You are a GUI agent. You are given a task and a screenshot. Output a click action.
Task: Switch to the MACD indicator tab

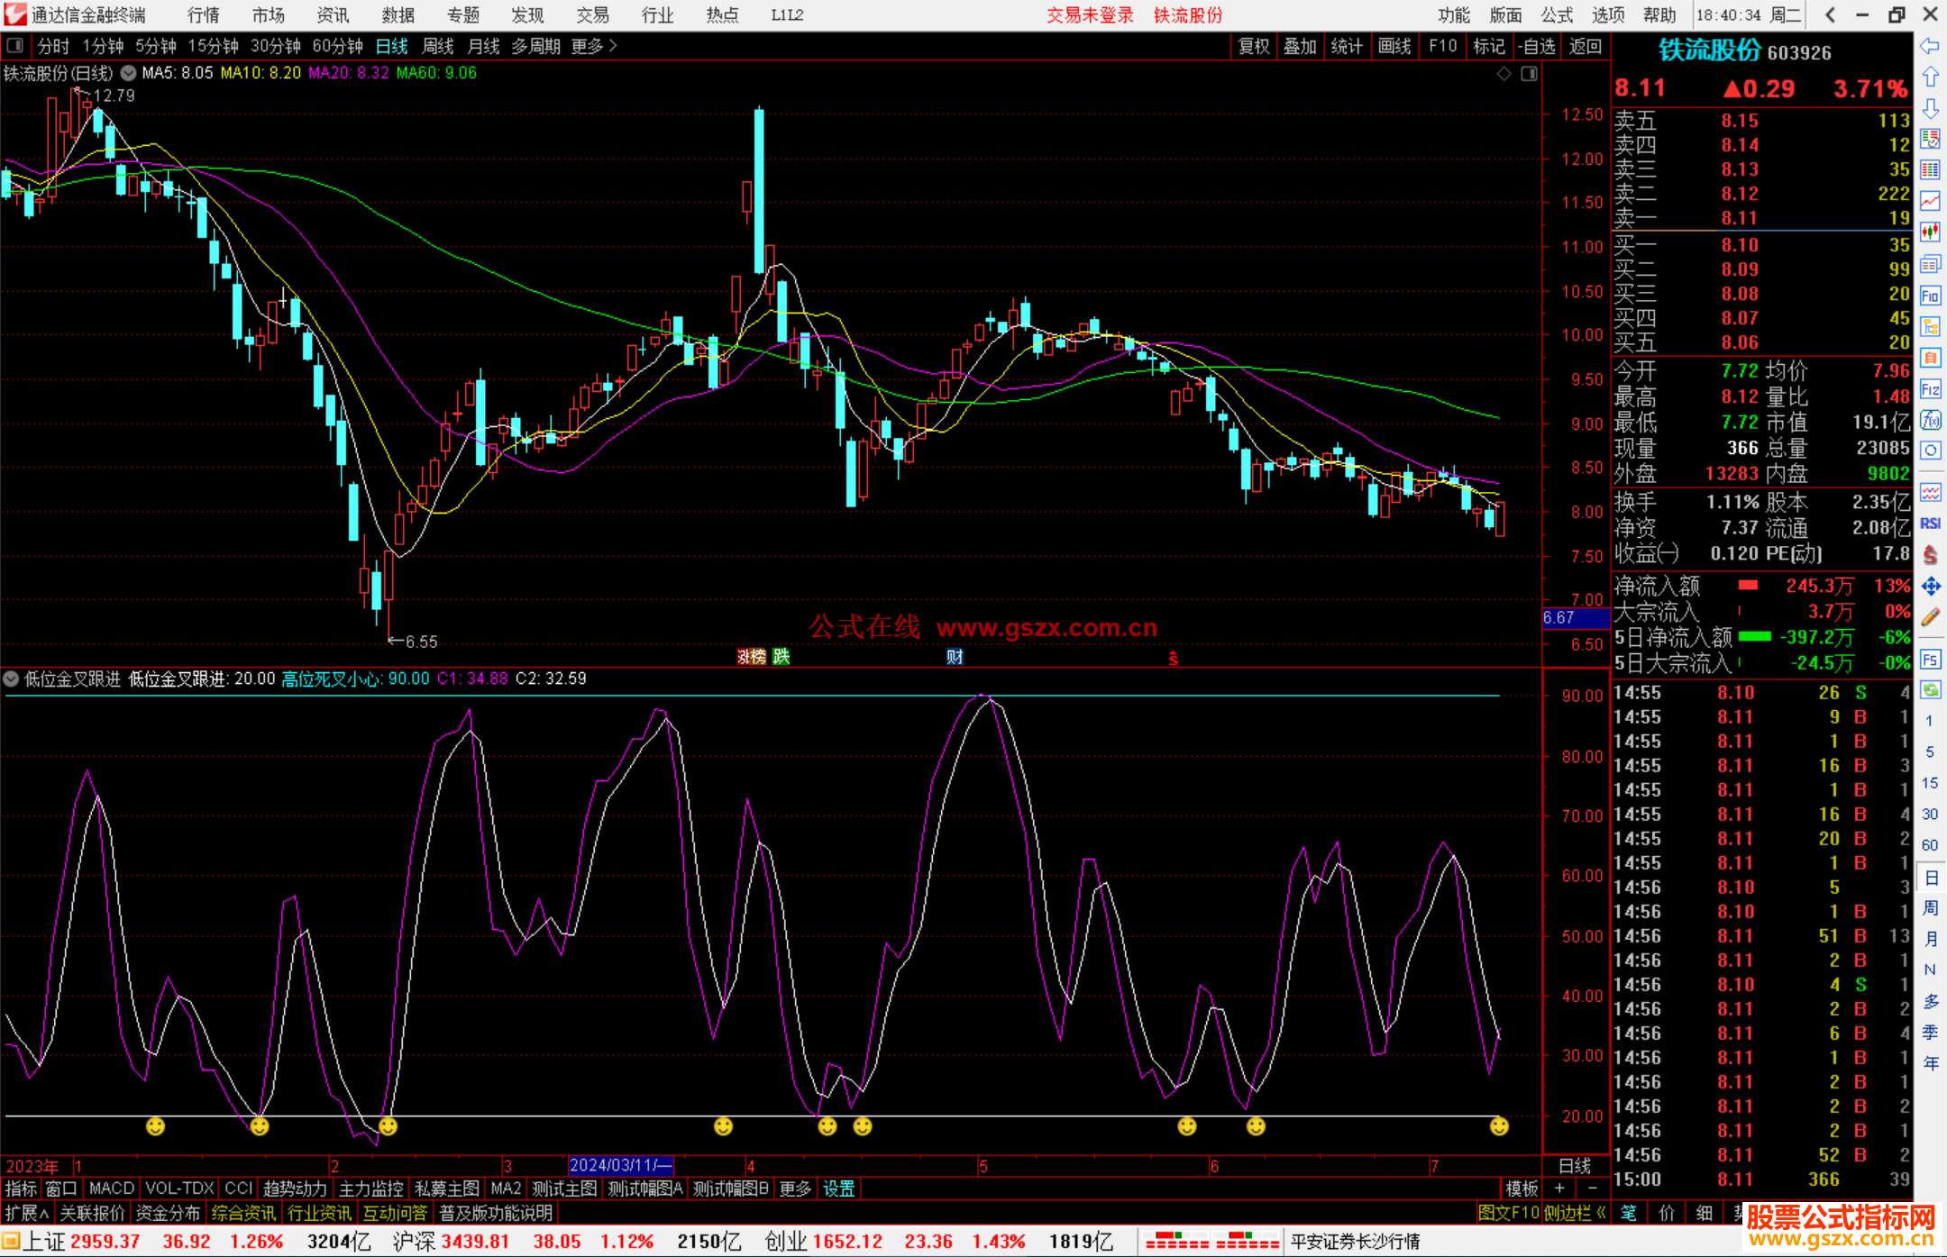[112, 1189]
